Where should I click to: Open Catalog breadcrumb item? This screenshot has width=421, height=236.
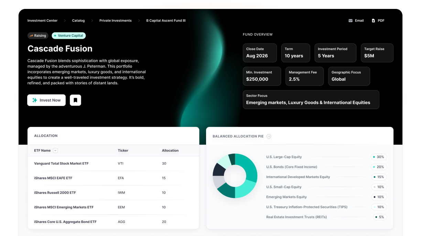78,21
